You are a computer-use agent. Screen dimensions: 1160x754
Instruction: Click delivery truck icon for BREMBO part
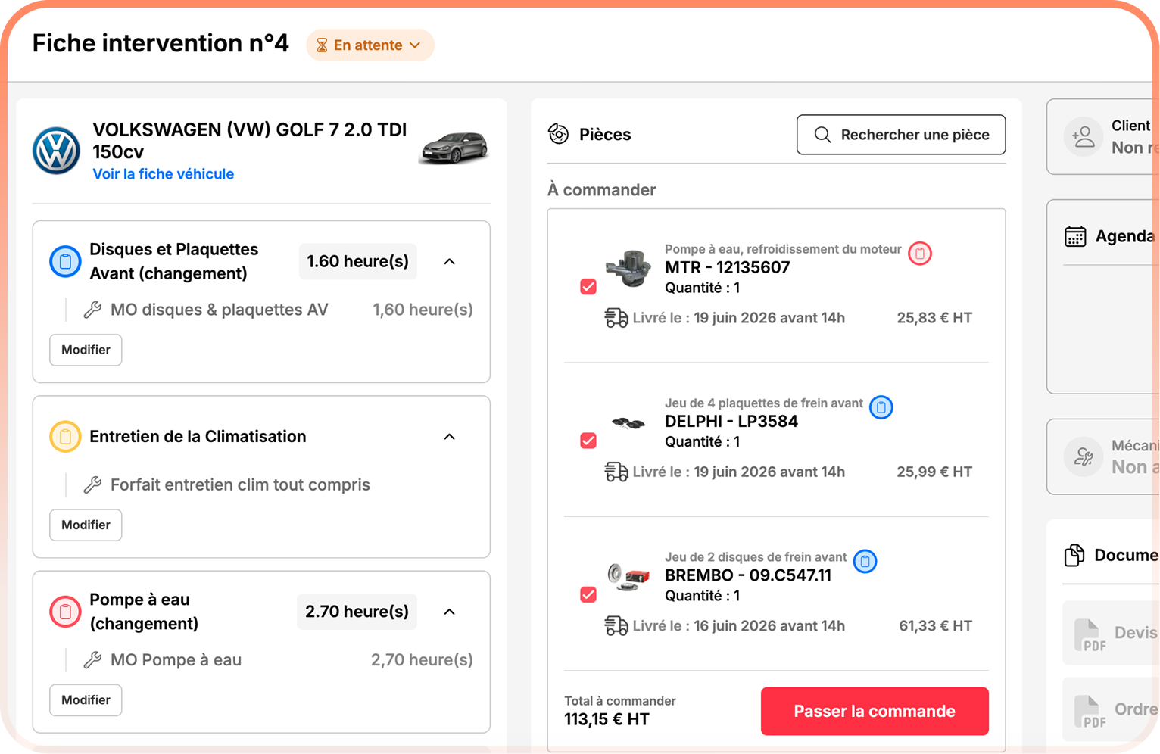(616, 626)
